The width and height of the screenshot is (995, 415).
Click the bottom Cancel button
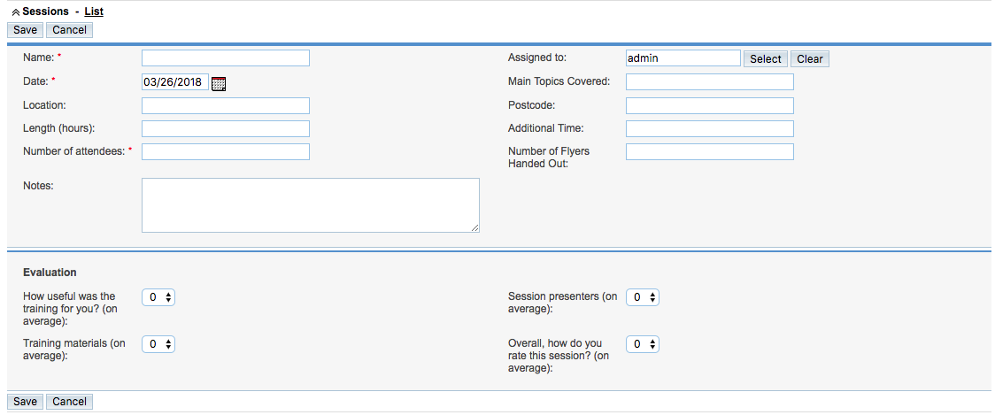[x=70, y=402]
